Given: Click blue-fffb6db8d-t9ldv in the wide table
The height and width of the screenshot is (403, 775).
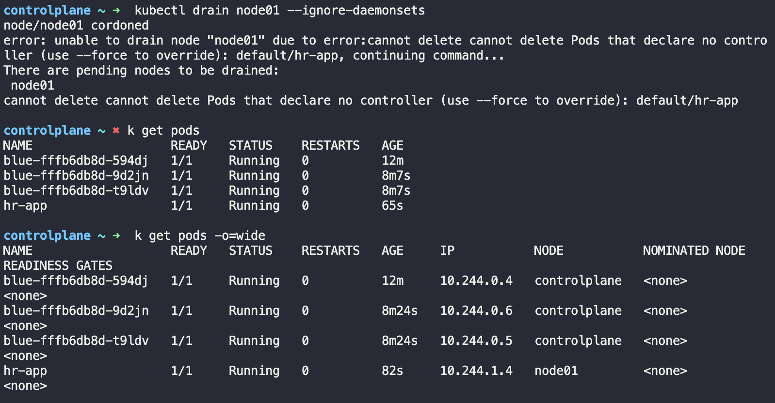Looking at the screenshot, I should [76, 341].
